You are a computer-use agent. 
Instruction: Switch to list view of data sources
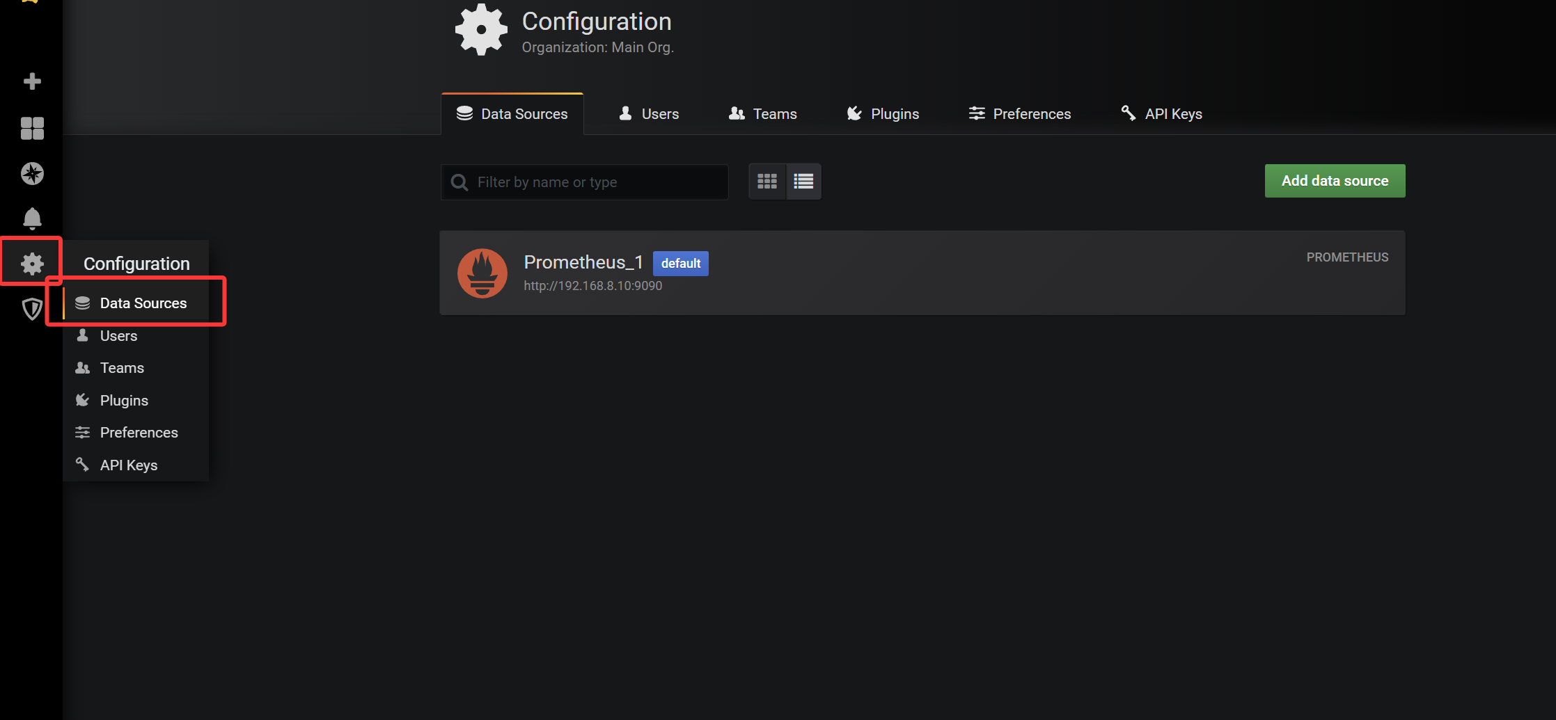point(803,182)
